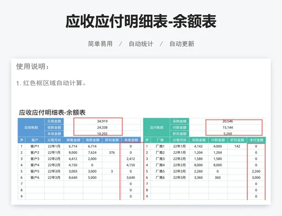Click the 未付金额 column header
The height and width of the screenshot is (216, 282).
click(x=257, y=140)
